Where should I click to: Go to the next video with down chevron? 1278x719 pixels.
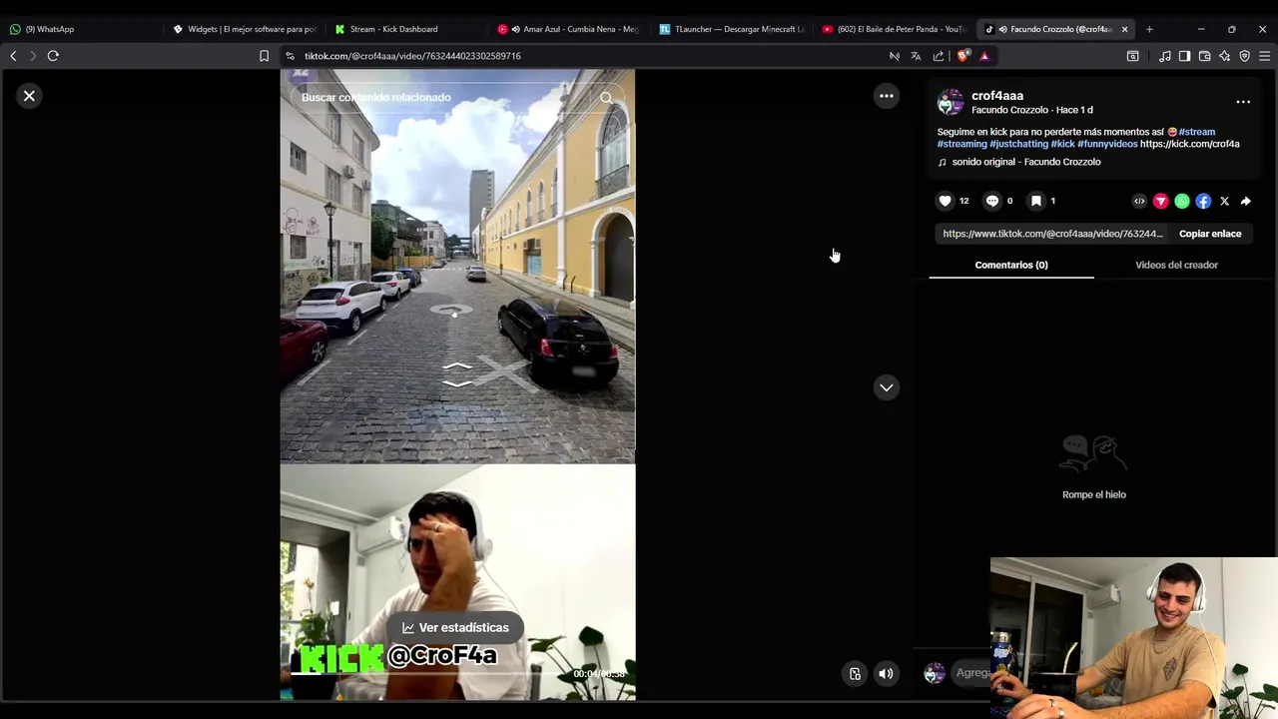[886, 387]
